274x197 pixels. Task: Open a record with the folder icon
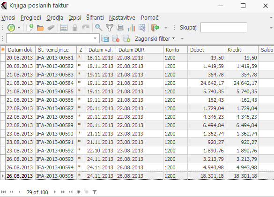[x=40, y=28]
